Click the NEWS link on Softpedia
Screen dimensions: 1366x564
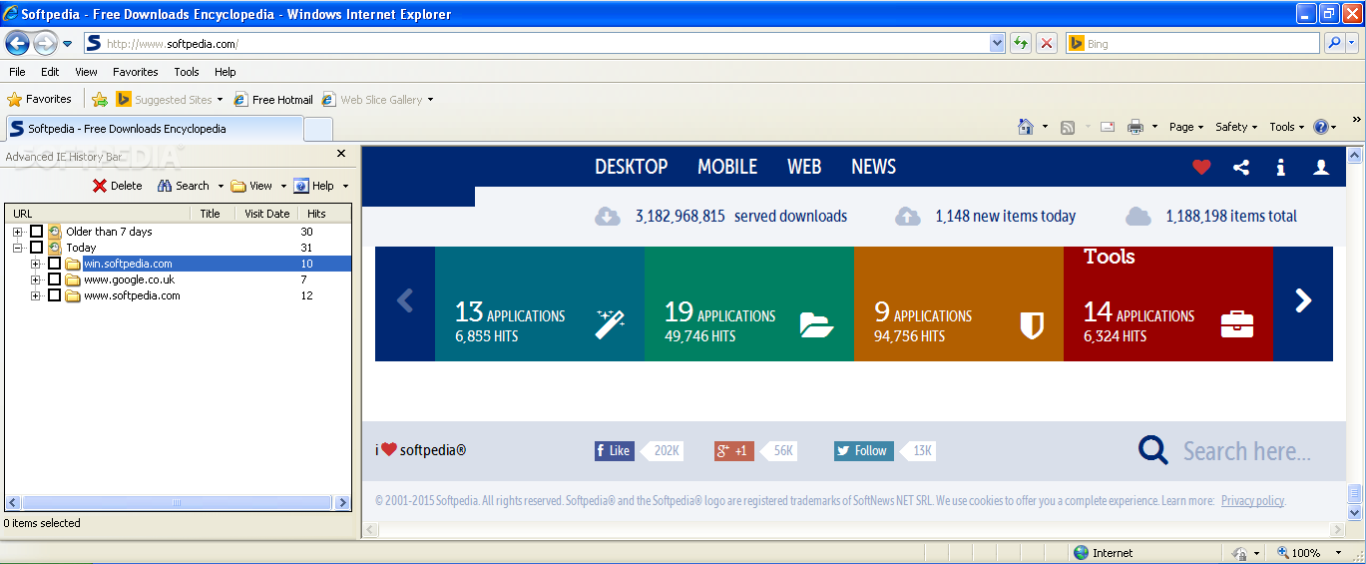(x=874, y=167)
